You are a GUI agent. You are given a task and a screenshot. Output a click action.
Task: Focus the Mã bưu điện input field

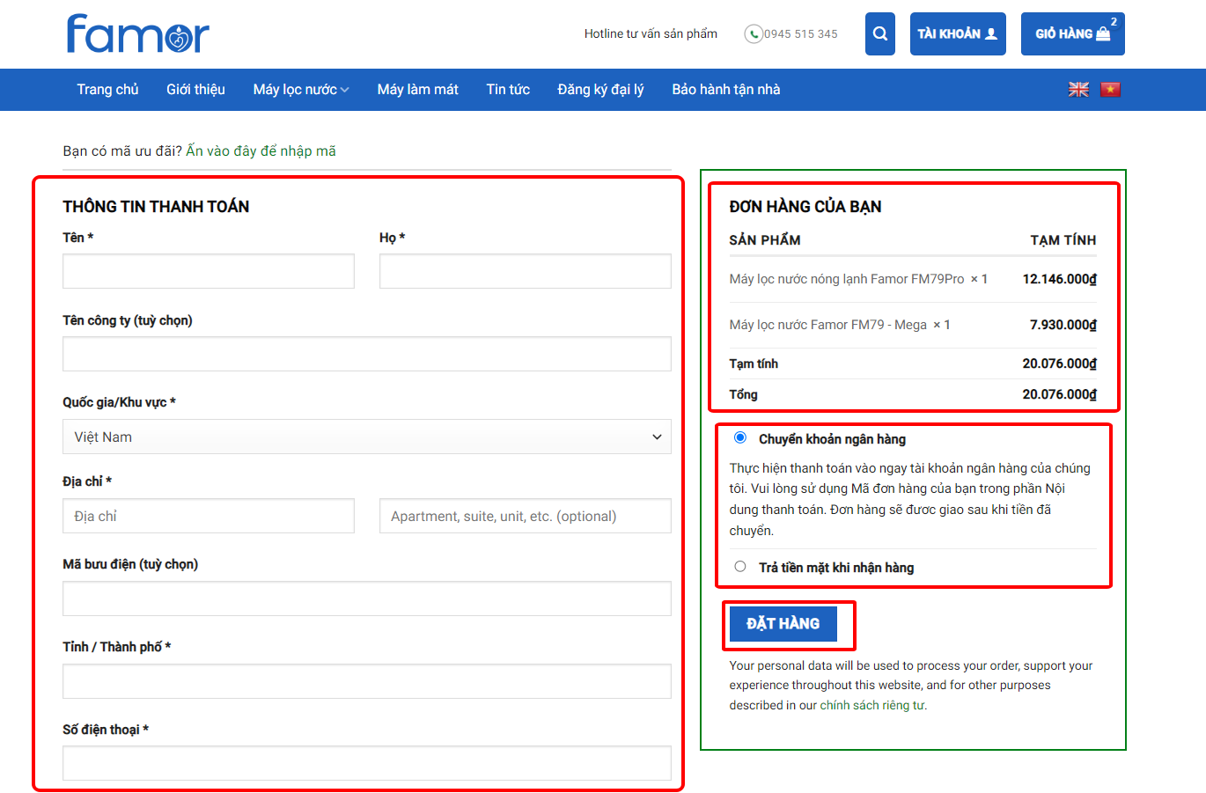(x=367, y=598)
